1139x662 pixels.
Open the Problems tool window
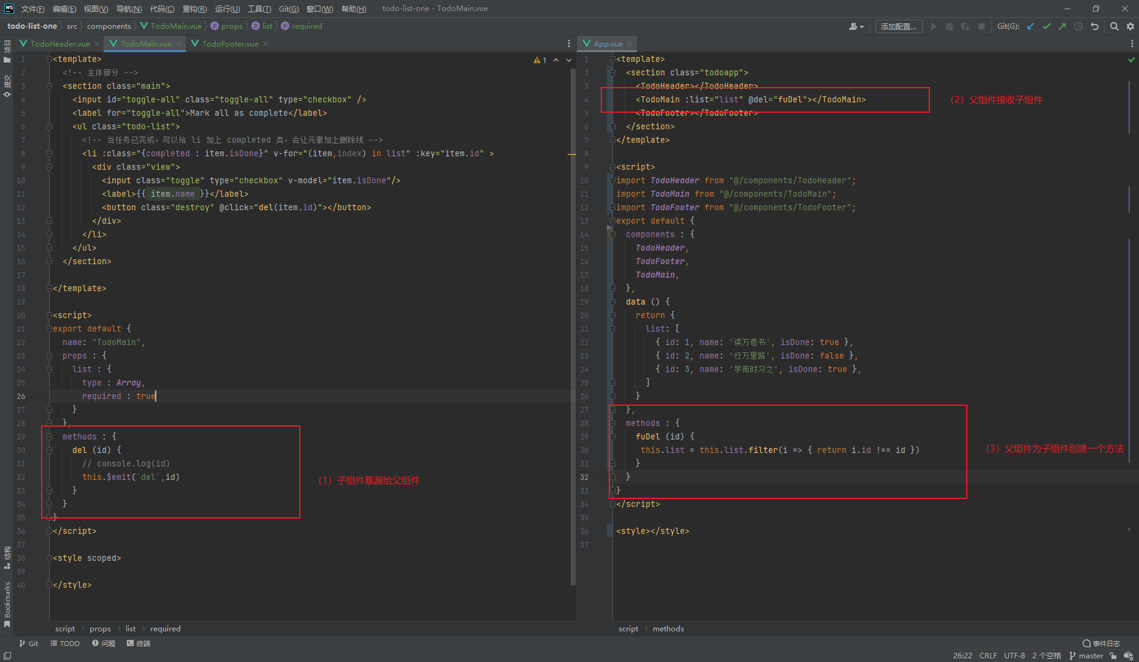pos(104,643)
